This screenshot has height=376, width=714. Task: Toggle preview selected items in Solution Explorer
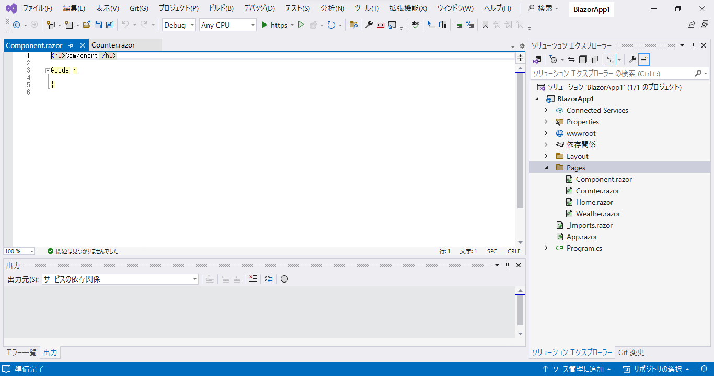point(644,60)
